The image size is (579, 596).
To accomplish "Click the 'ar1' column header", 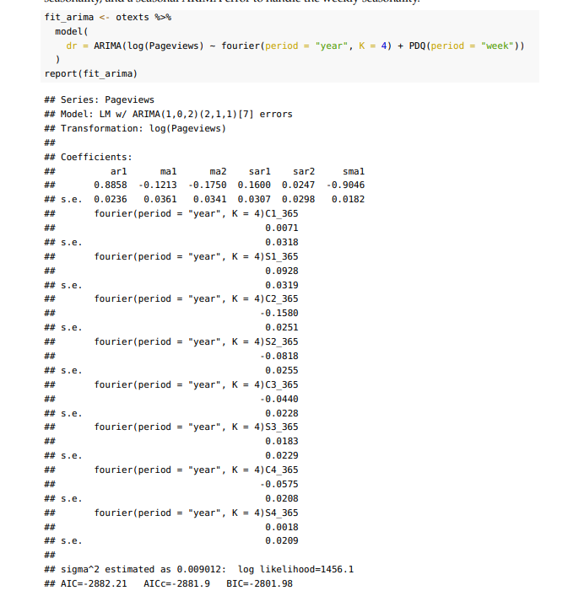I will (x=119, y=172).
